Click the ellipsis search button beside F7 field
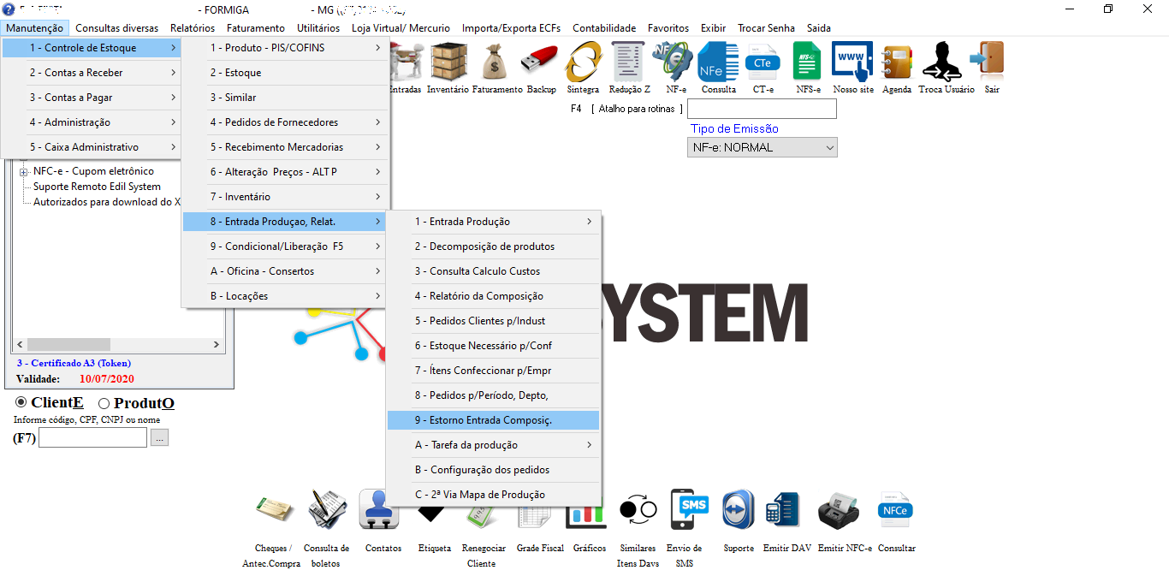This screenshot has width=1169, height=582. [x=161, y=438]
